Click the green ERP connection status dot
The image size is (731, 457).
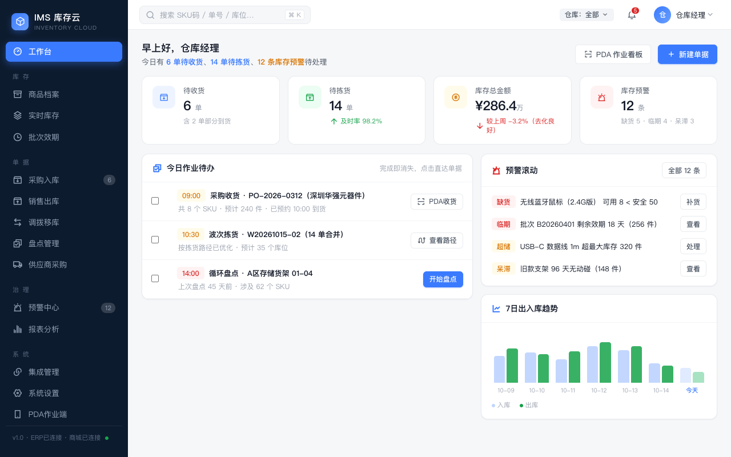click(x=107, y=438)
